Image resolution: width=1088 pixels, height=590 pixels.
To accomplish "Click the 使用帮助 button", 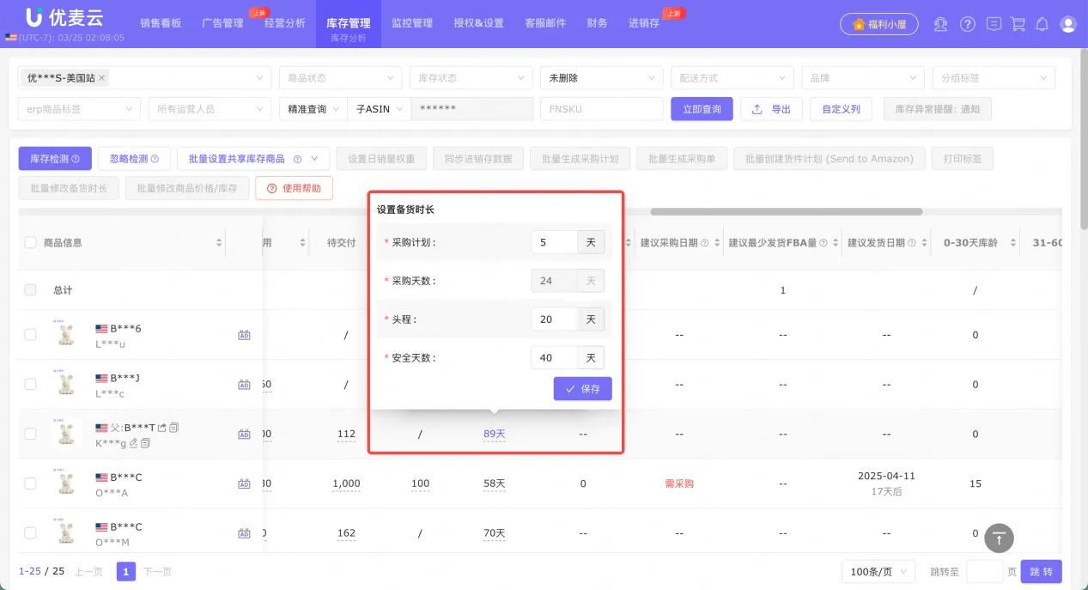I will click(295, 188).
